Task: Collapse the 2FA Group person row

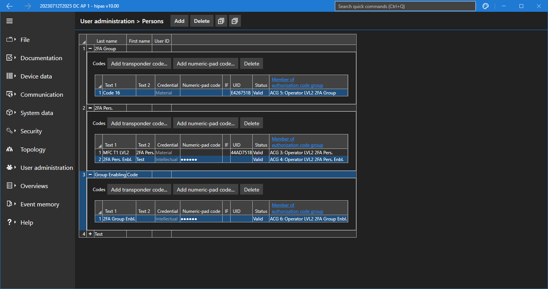Action: click(90, 48)
